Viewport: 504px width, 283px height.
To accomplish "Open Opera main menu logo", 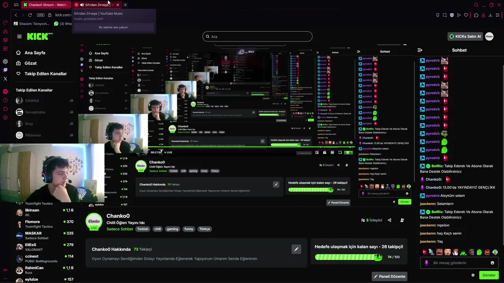I will [x=5, y=5].
